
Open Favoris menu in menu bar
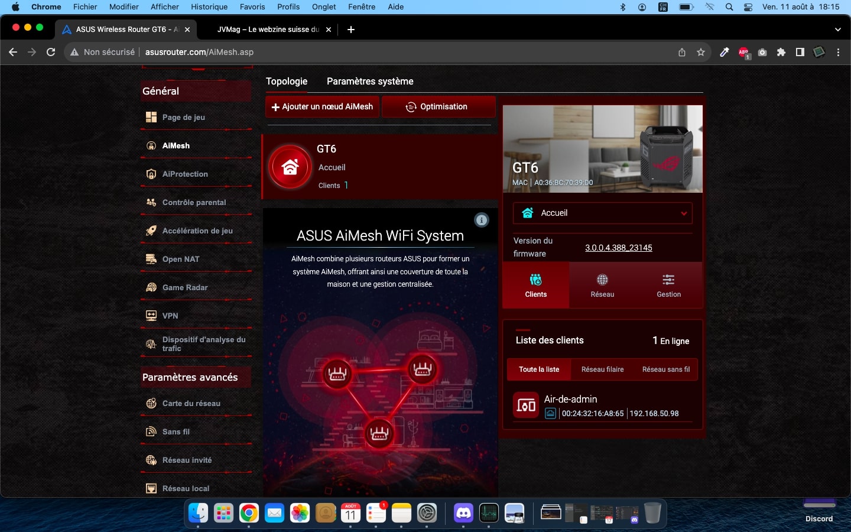(x=252, y=7)
